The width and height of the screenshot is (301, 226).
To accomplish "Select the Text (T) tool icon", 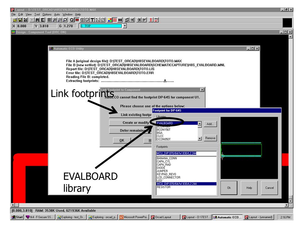I will click(x=92, y=20).
